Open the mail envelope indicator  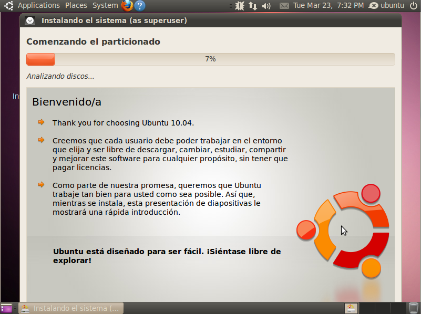click(x=284, y=6)
